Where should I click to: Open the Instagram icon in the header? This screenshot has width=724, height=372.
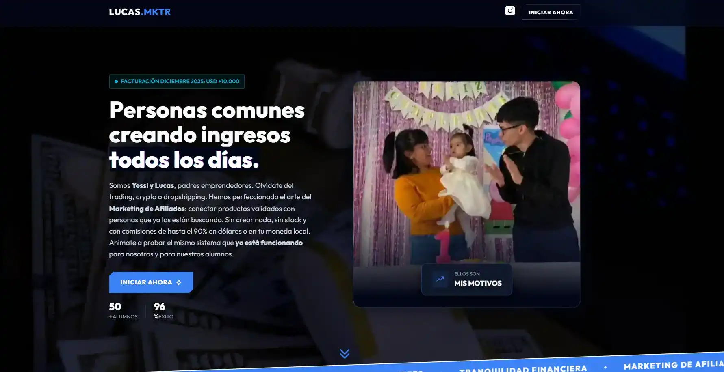click(510, 11)
